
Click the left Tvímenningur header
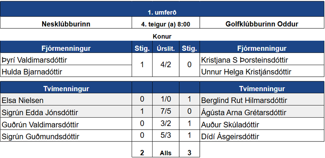[x=66, y=89]
